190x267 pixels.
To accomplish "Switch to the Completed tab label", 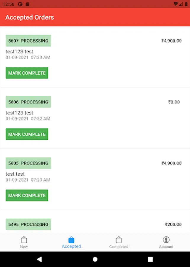I will [119, 247].
